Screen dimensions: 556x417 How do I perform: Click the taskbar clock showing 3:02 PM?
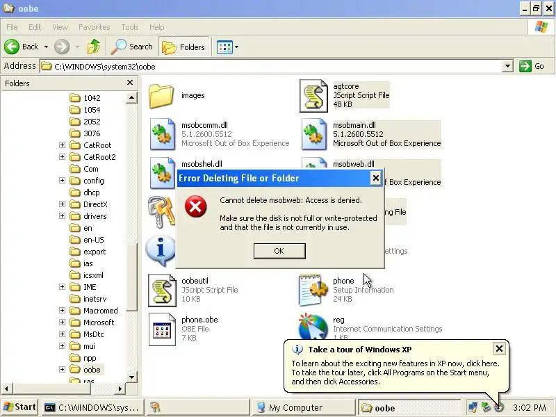(x=529, y=408)
